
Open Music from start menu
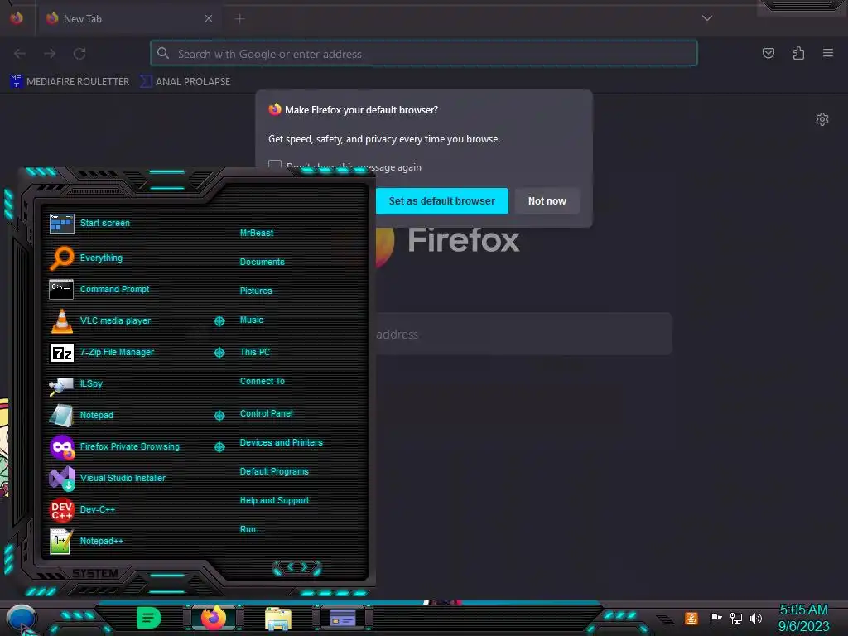pos(252,320)
